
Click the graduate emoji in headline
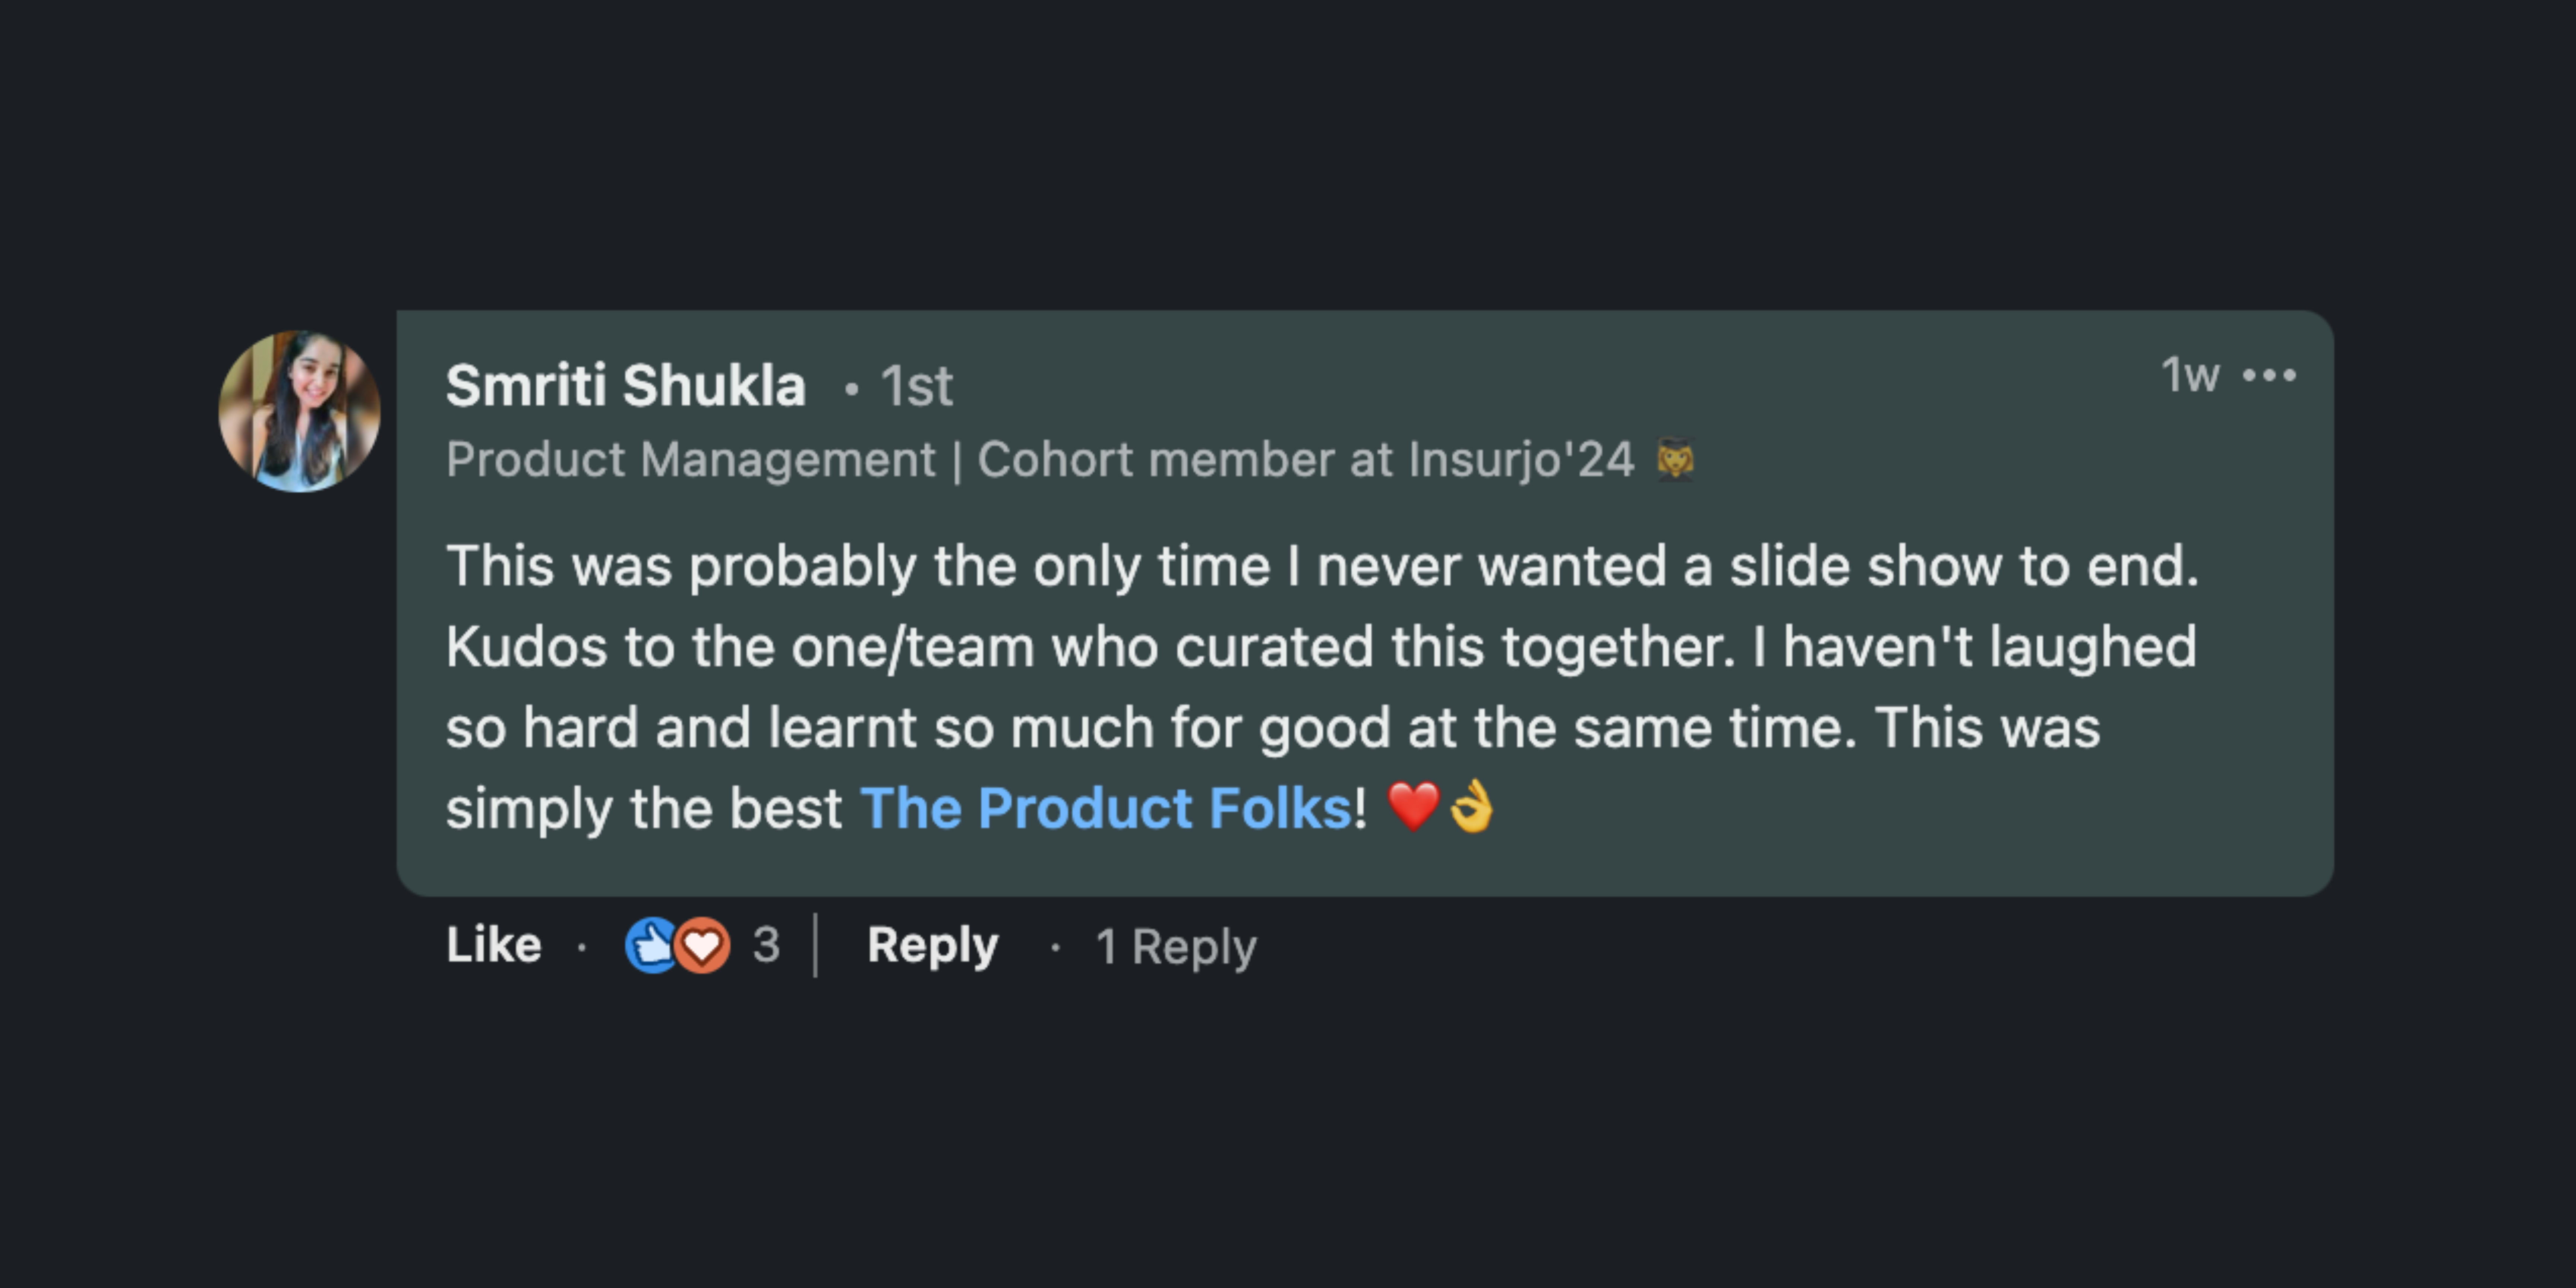pyautogui.click(x=1675, y=460)
